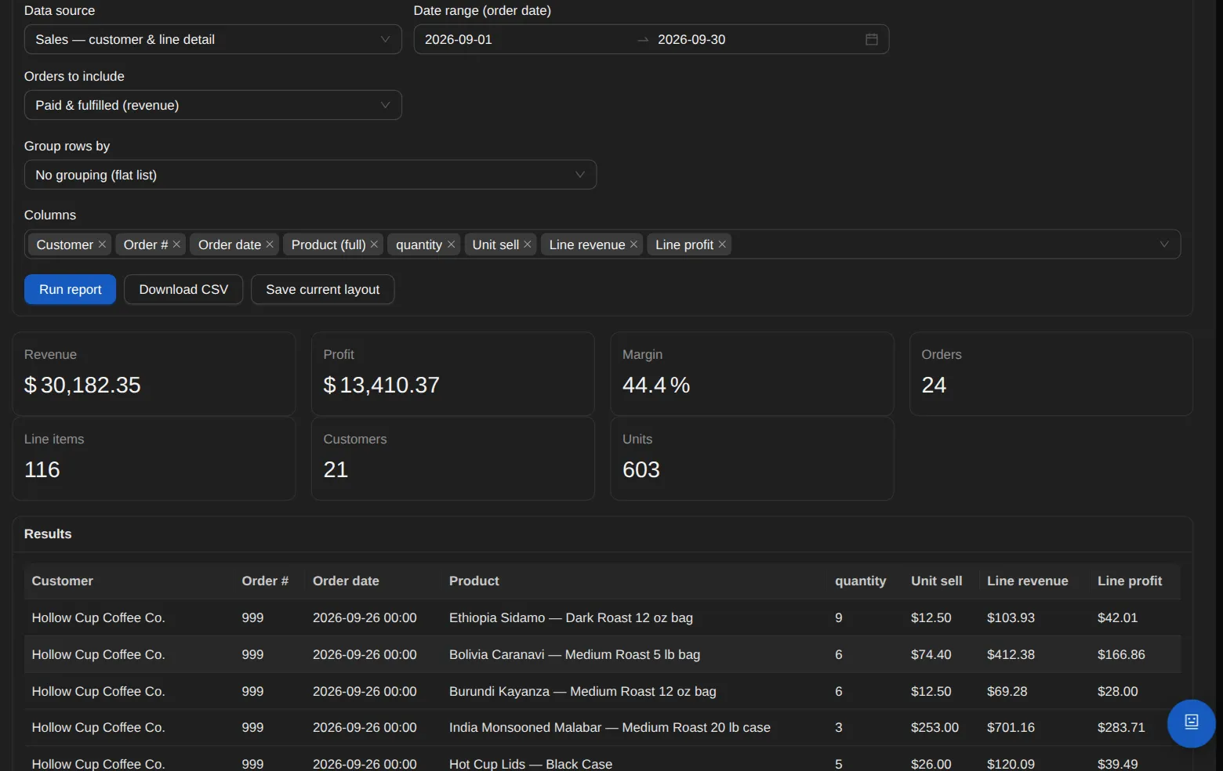Image resolution: width=1223 pixels, height=771 pixels.
Task: Select India Monsooned Malabar 20 lb case row
Action: tap(602, 727)
